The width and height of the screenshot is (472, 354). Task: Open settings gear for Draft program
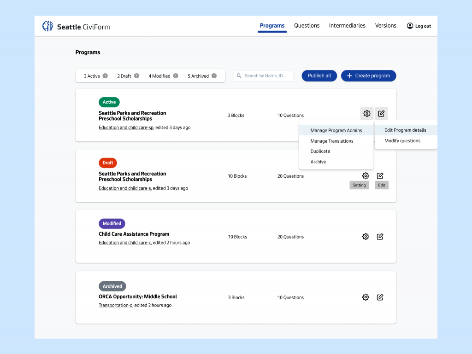click(366, 176)
